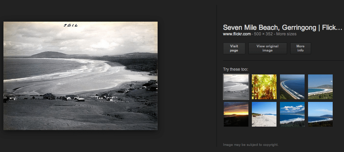Choose the aerial curved coastline thumbnail
The image size is (344, 152).
[292, 87]
